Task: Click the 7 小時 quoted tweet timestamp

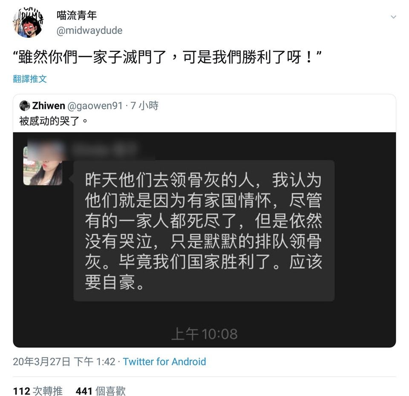Action: coord(144,106)
